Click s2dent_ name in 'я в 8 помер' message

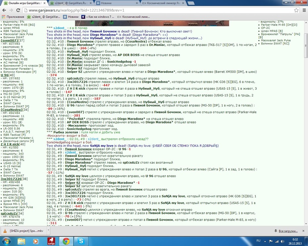(x=60, y=28)
